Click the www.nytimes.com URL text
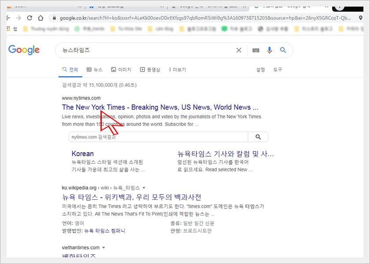 coord(81,98)
